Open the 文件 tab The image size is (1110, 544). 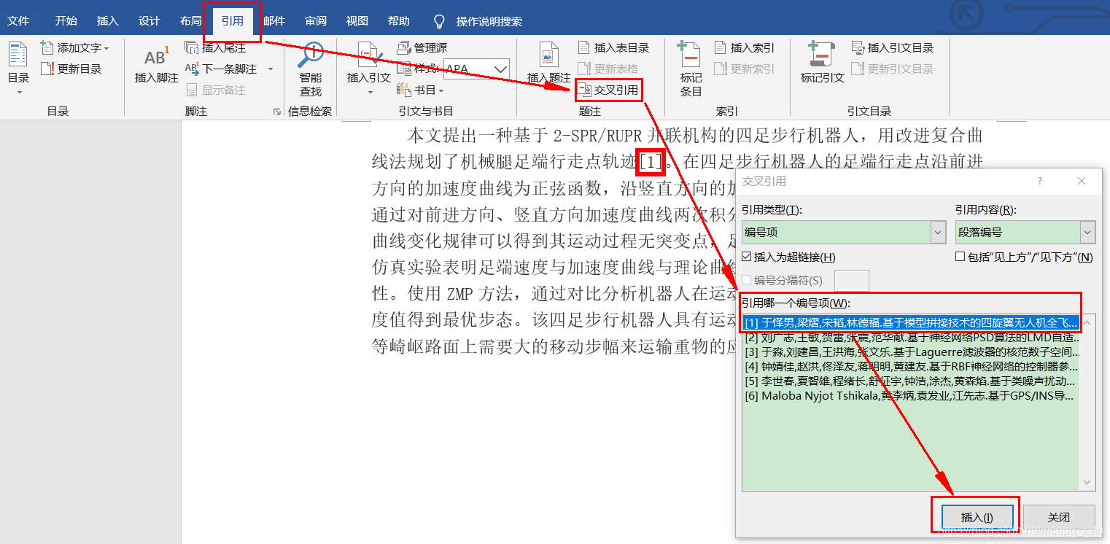18,21
